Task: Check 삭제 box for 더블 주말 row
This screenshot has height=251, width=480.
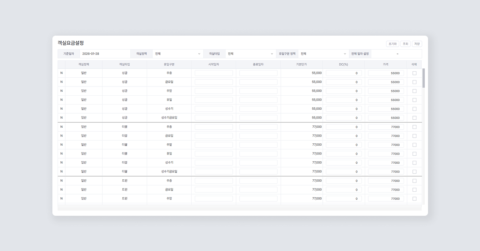Action: [414, 145]
